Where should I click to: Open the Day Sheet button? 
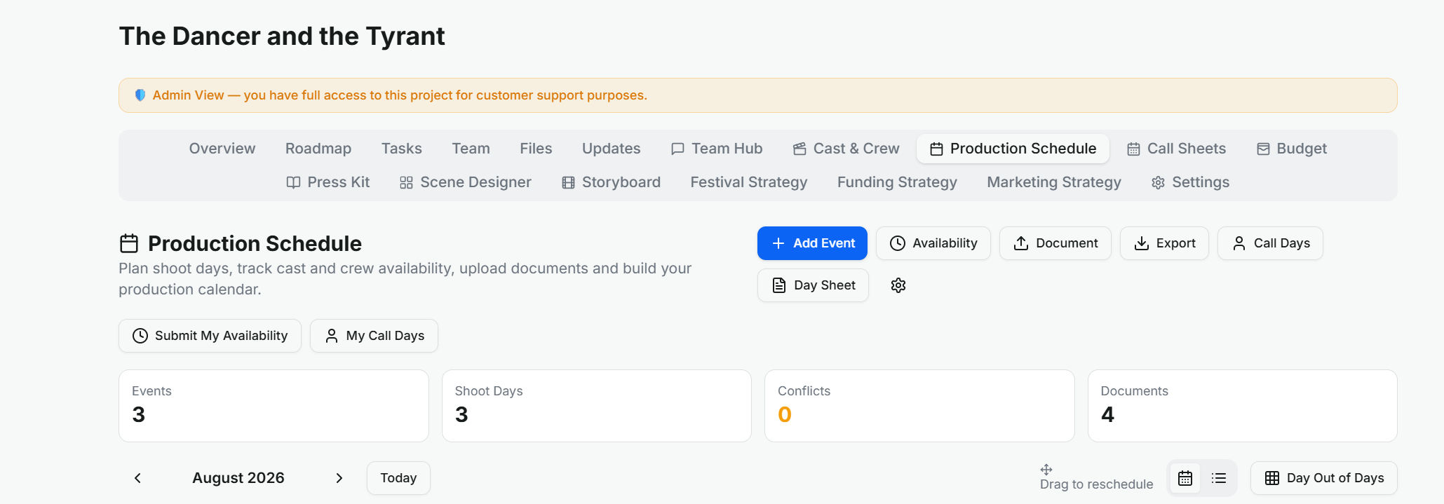pyautogui.click(x=813, y=285)
